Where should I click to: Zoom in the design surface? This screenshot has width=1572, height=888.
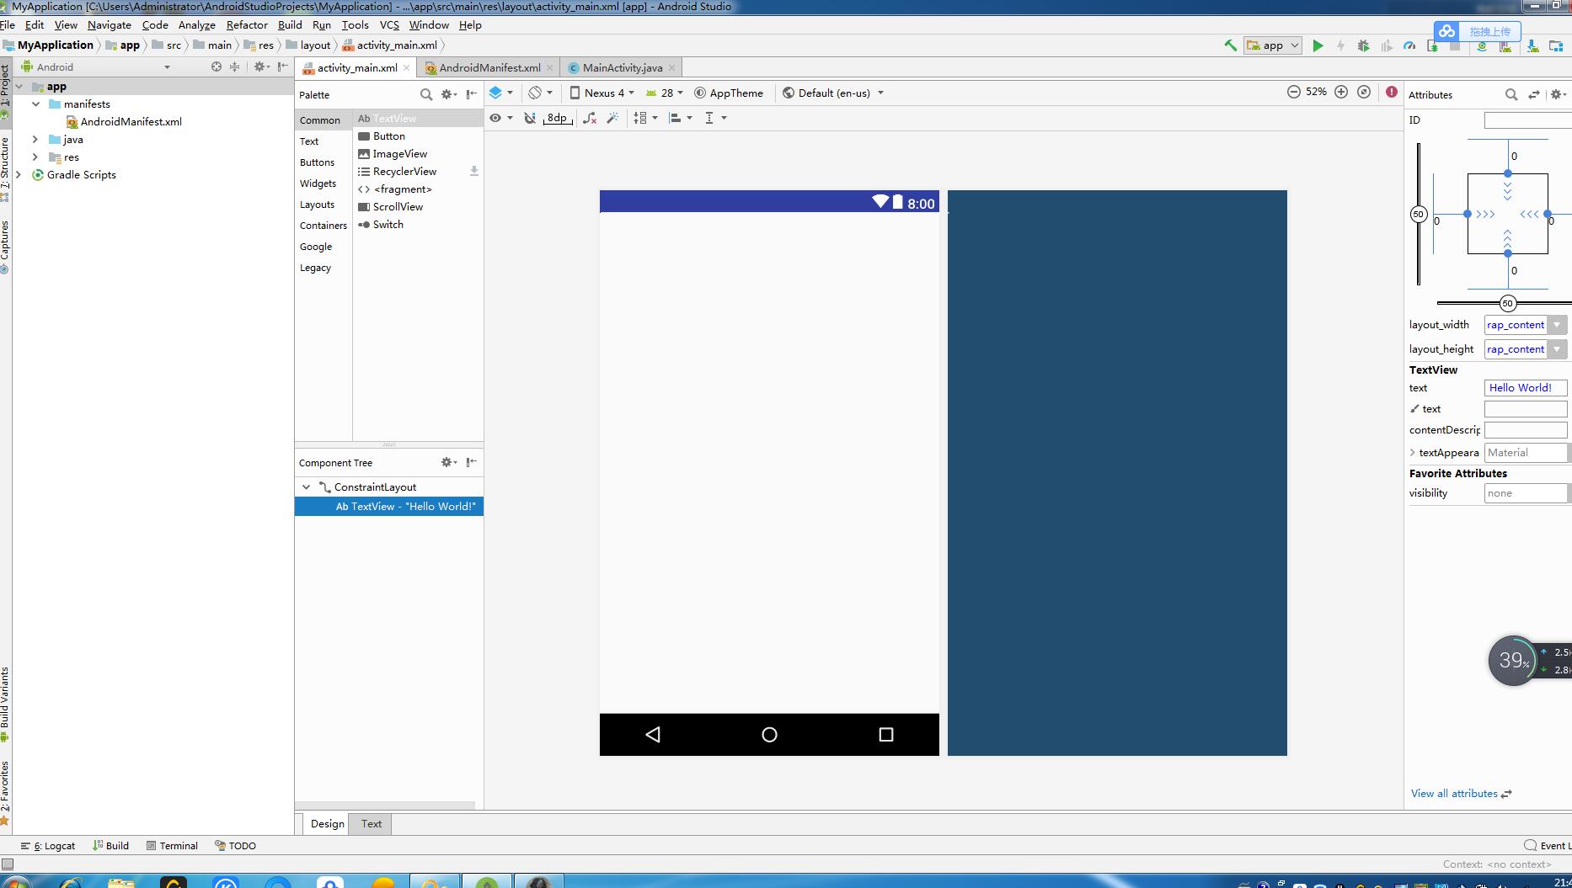tap(1341, 92)
